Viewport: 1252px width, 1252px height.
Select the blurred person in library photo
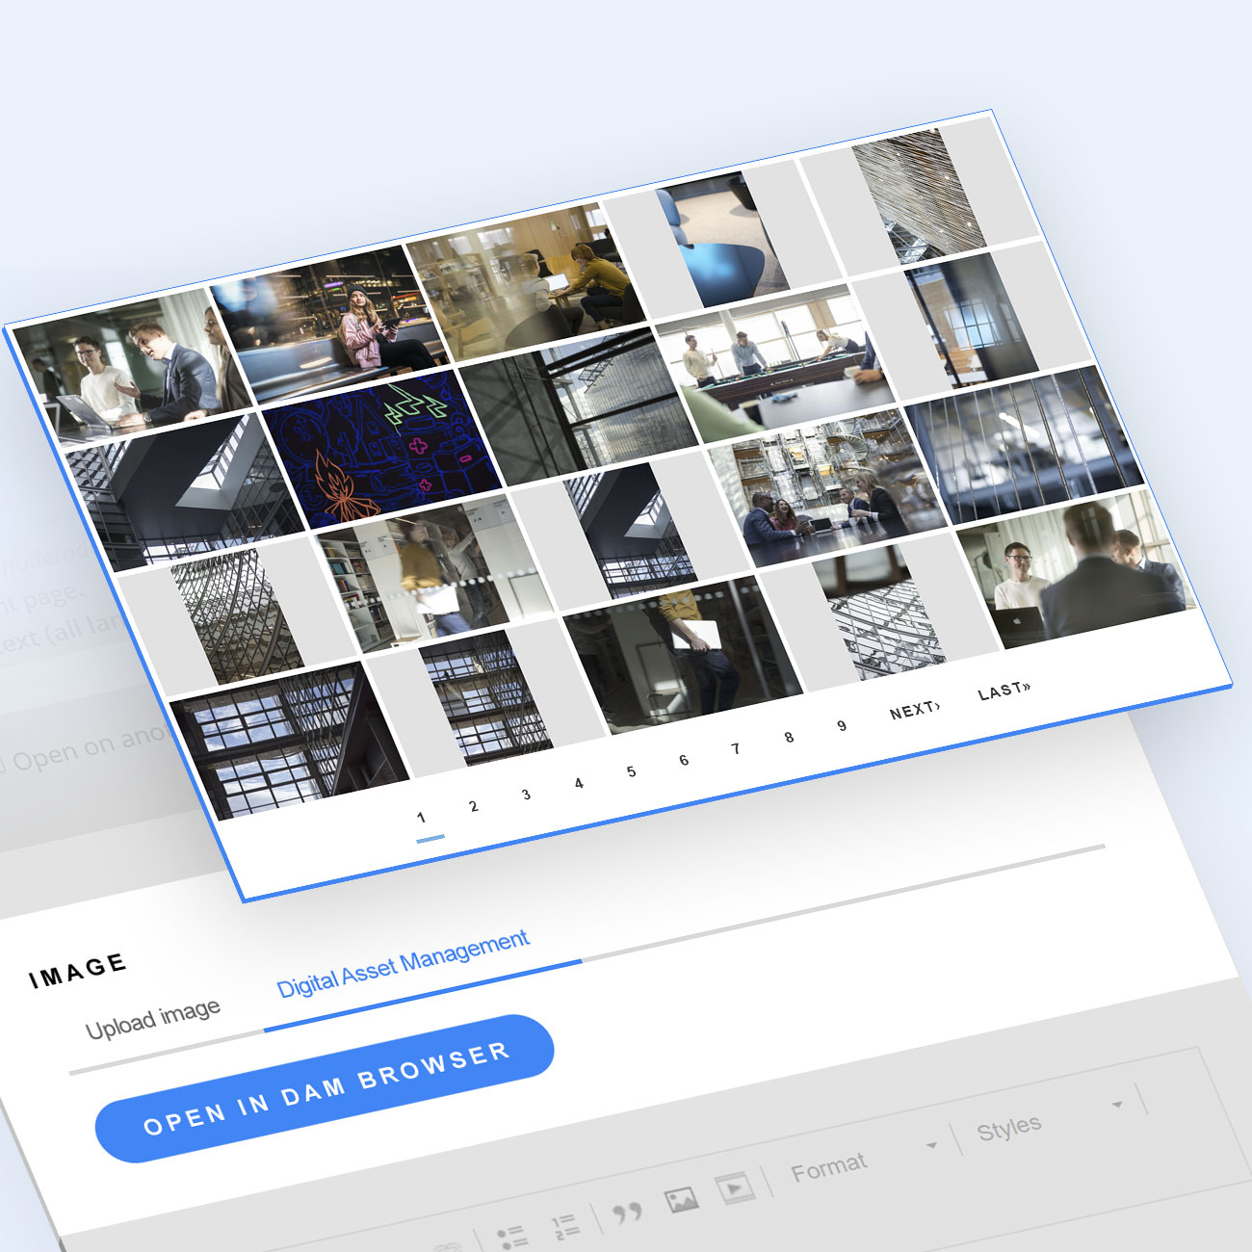(432, 573)
